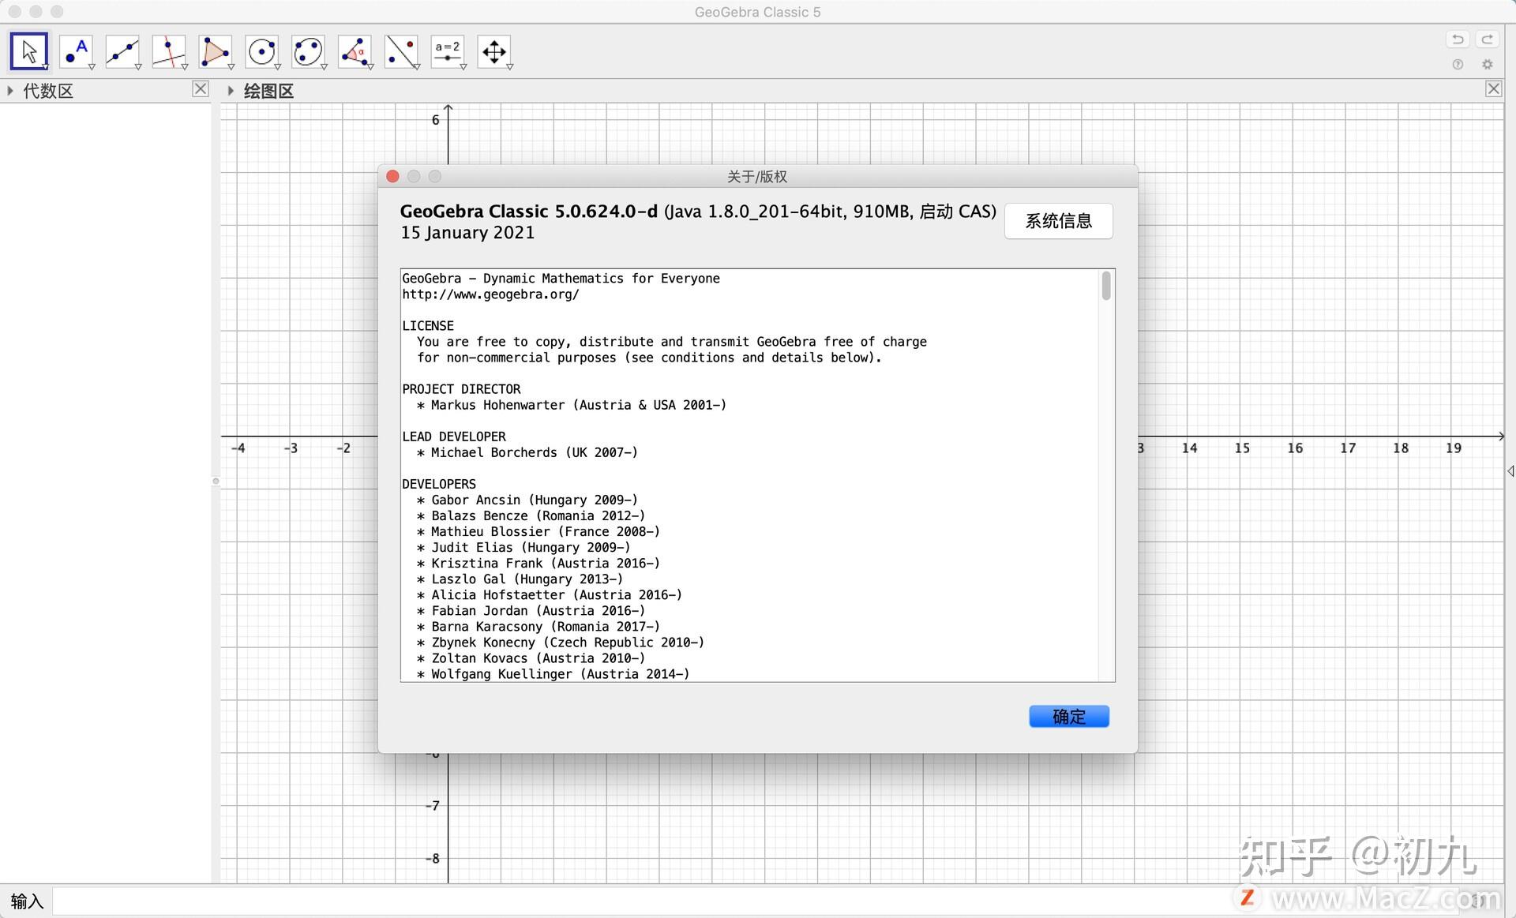Open the Perpendicular tool dropdown arrow
The height and width of the screenshot is (918, 1516).
click(185, 67)
